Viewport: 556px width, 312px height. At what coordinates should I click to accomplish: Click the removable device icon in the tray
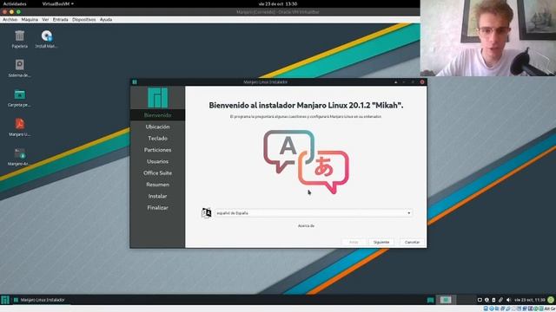coord(493,300)
